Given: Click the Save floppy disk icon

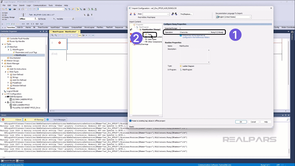Looking at the screenshot, I should (10, 9).
